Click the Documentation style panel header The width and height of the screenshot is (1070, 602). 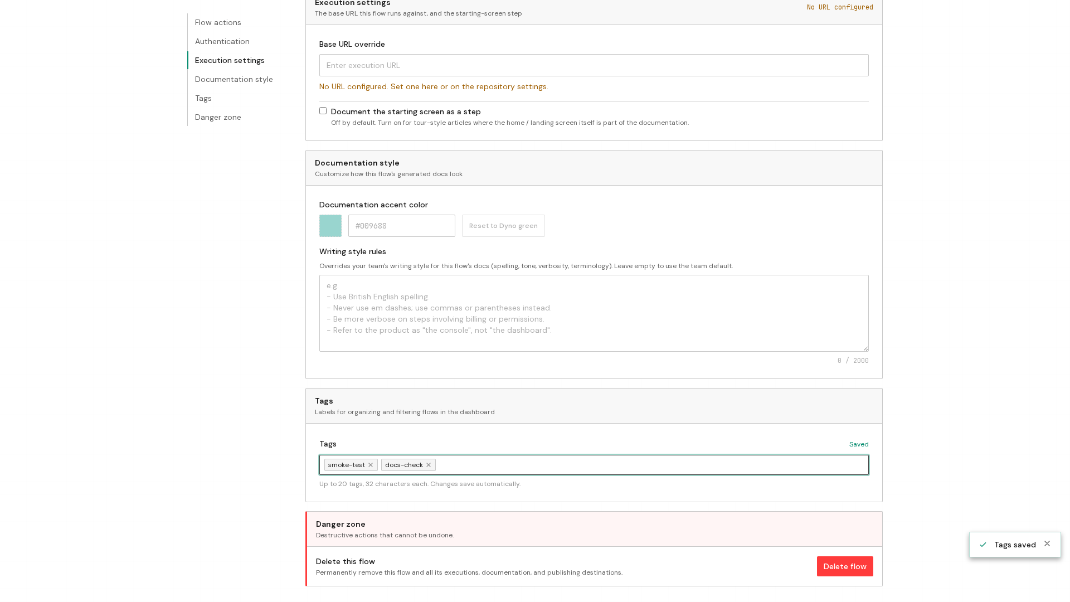click(594, 168)
